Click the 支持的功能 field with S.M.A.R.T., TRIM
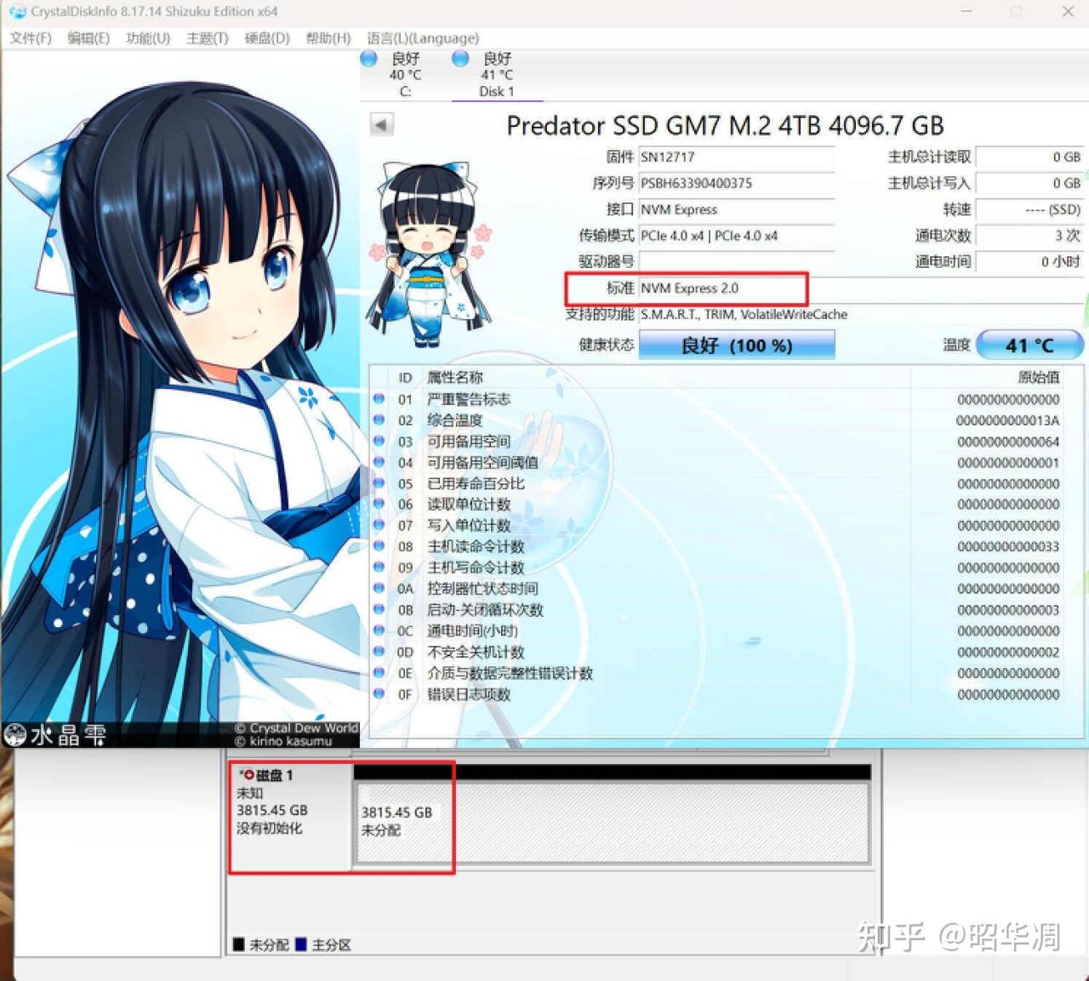1089x981 pixels. tap(861, 315)
